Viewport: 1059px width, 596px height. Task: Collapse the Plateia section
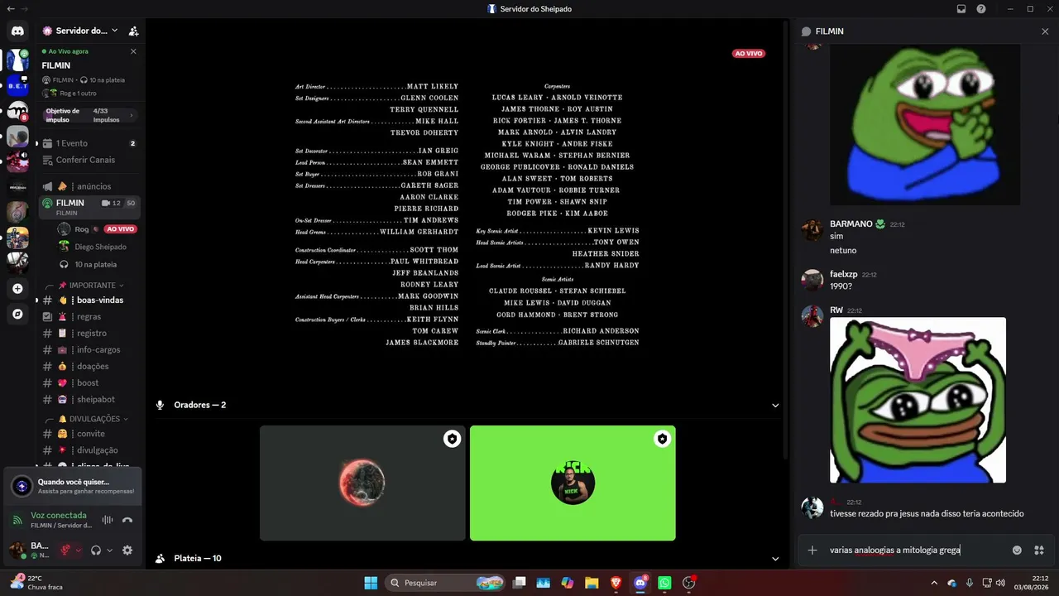click(775, 559)
